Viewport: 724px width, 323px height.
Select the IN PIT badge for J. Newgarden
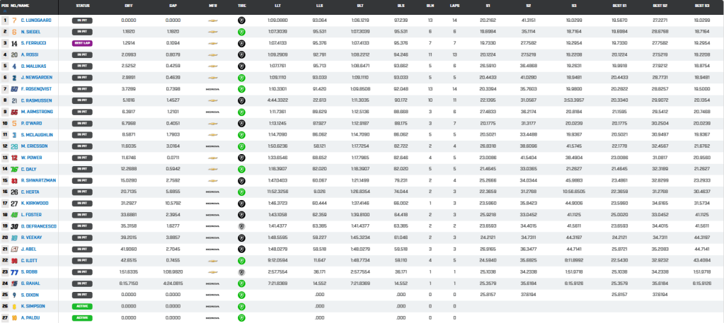(x=82, y=78)
